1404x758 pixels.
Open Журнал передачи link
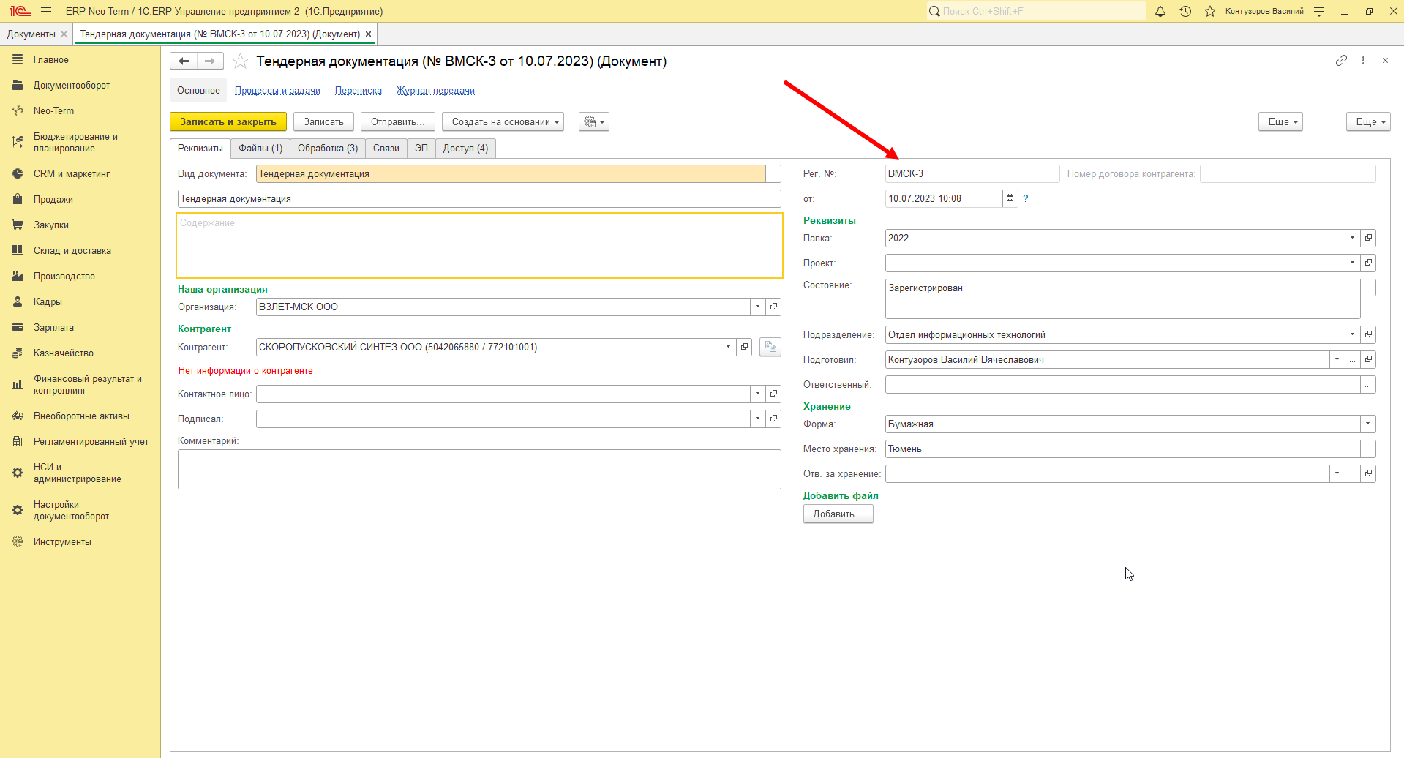[435, 91]
